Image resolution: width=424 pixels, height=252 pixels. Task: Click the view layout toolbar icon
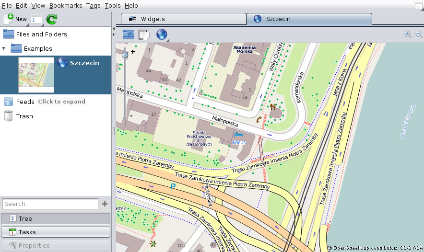(x=36, y=20)
